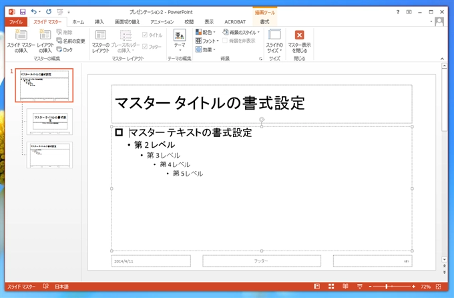454x298 pixels.
Task: Open Customize Quick Access Toolbar dropdown
Action: point(69,12)
